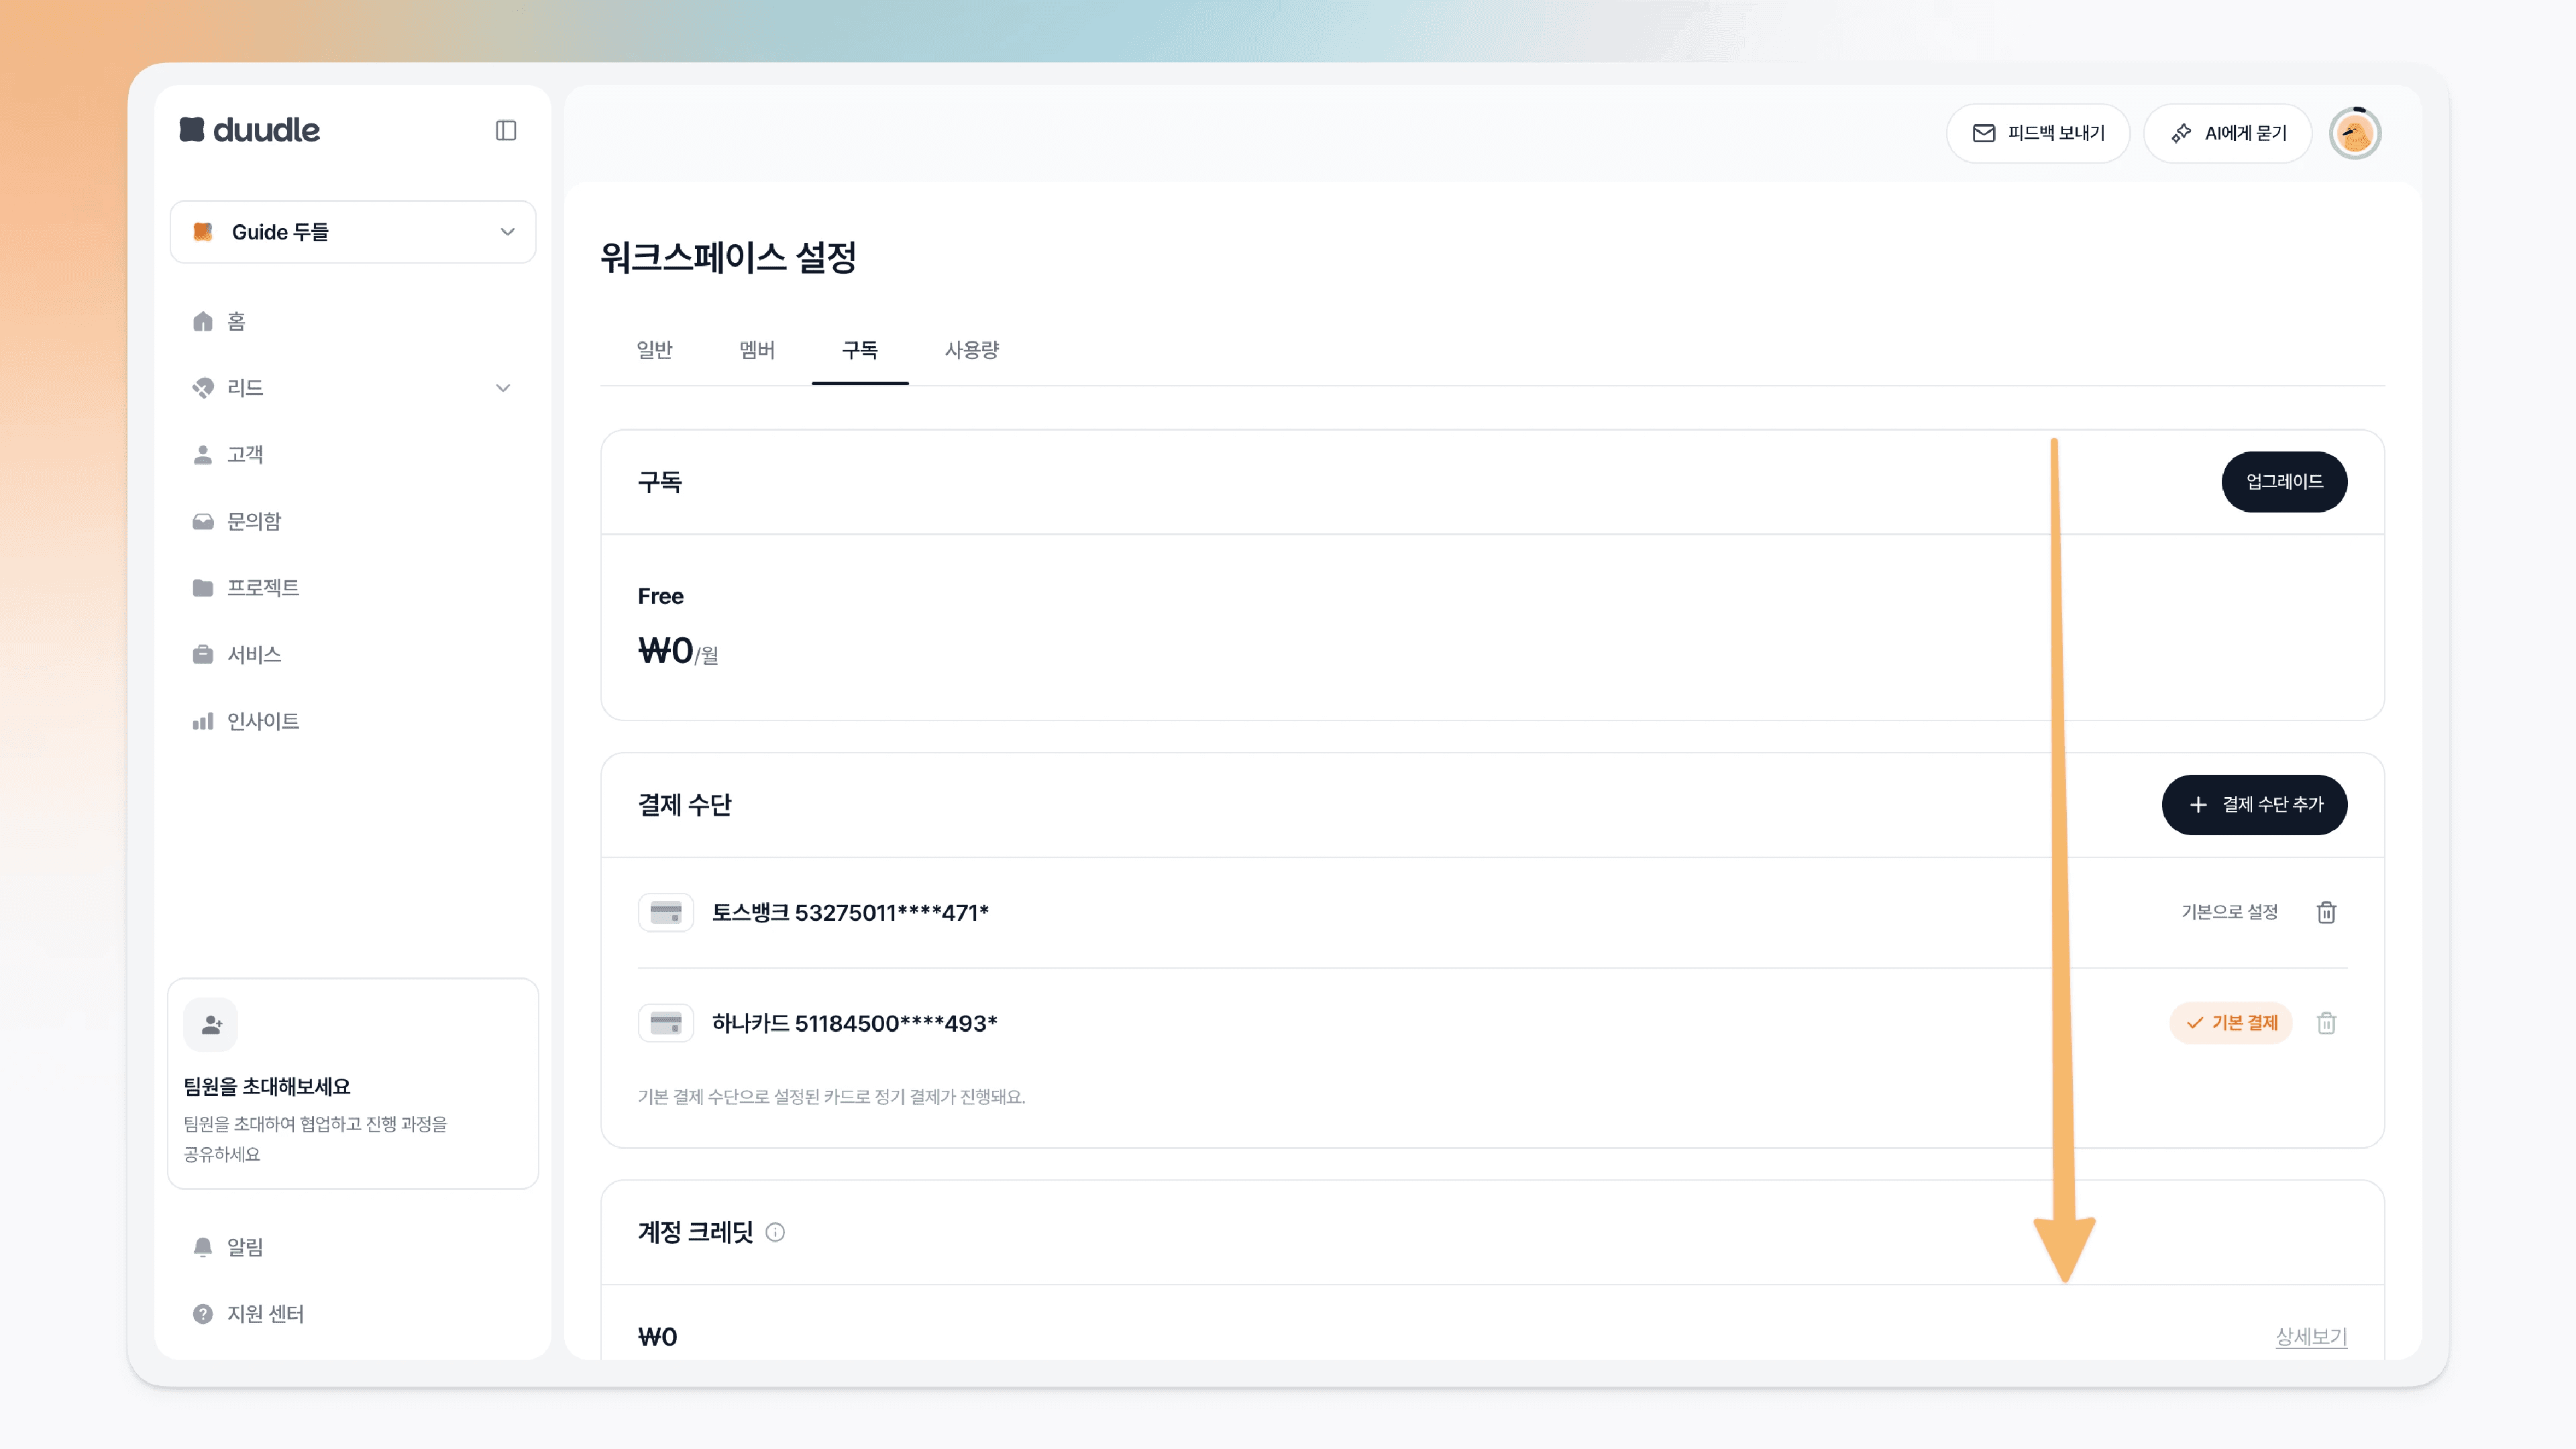Click the 하나카드 card icon
The image size is (2576, 1449).
click(x=666, y=1024)
